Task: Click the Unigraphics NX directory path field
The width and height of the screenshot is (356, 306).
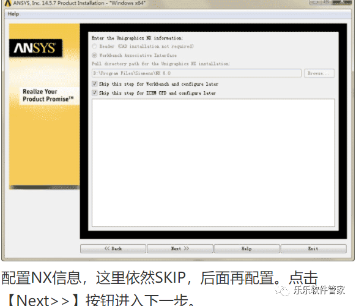Action: click(196, 73)
